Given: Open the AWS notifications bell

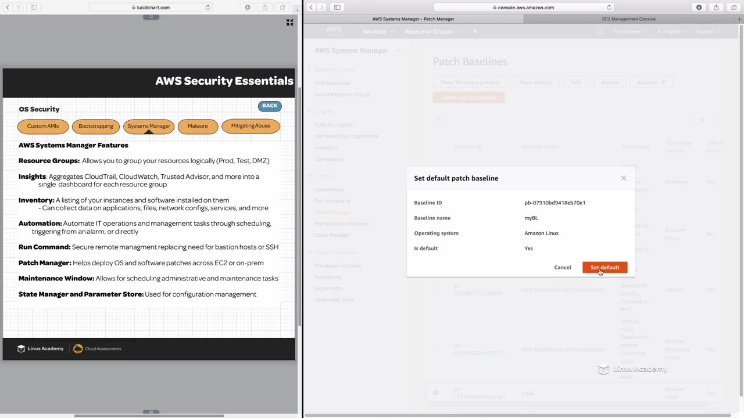Looking at the screenshot, I should 600,31.
